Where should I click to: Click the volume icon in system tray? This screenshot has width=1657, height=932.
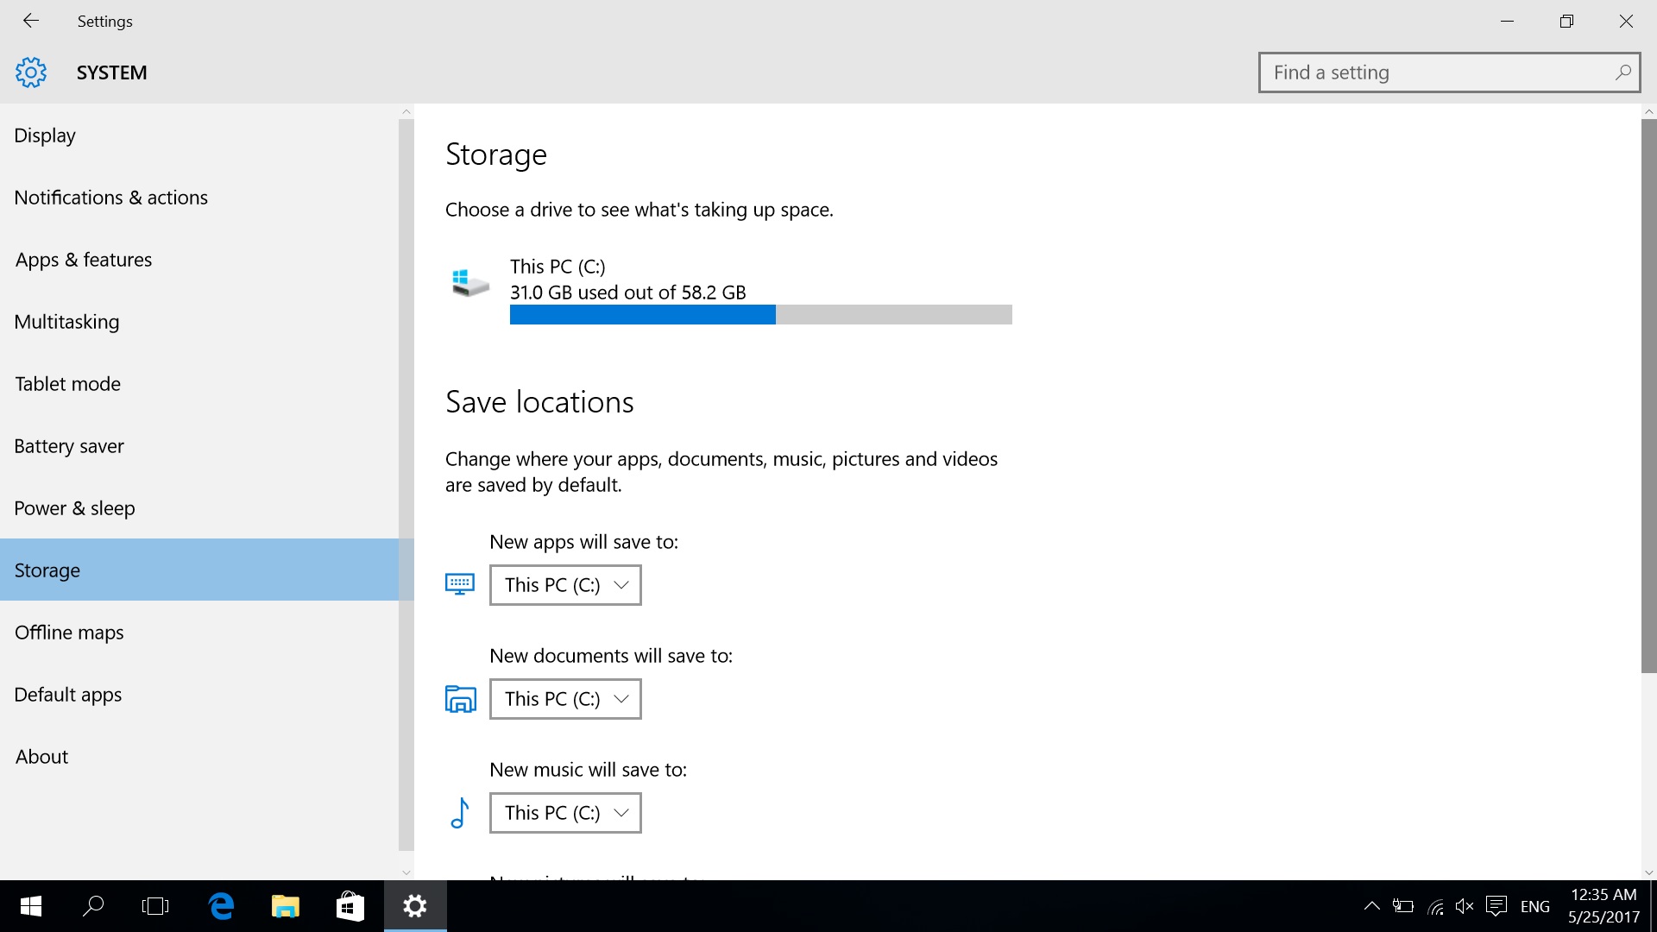[1465, 906]
